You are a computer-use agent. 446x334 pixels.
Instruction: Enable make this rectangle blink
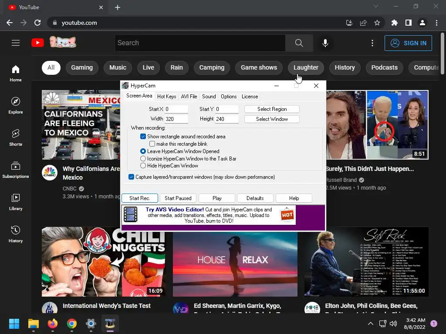click(x=152, y=144)
